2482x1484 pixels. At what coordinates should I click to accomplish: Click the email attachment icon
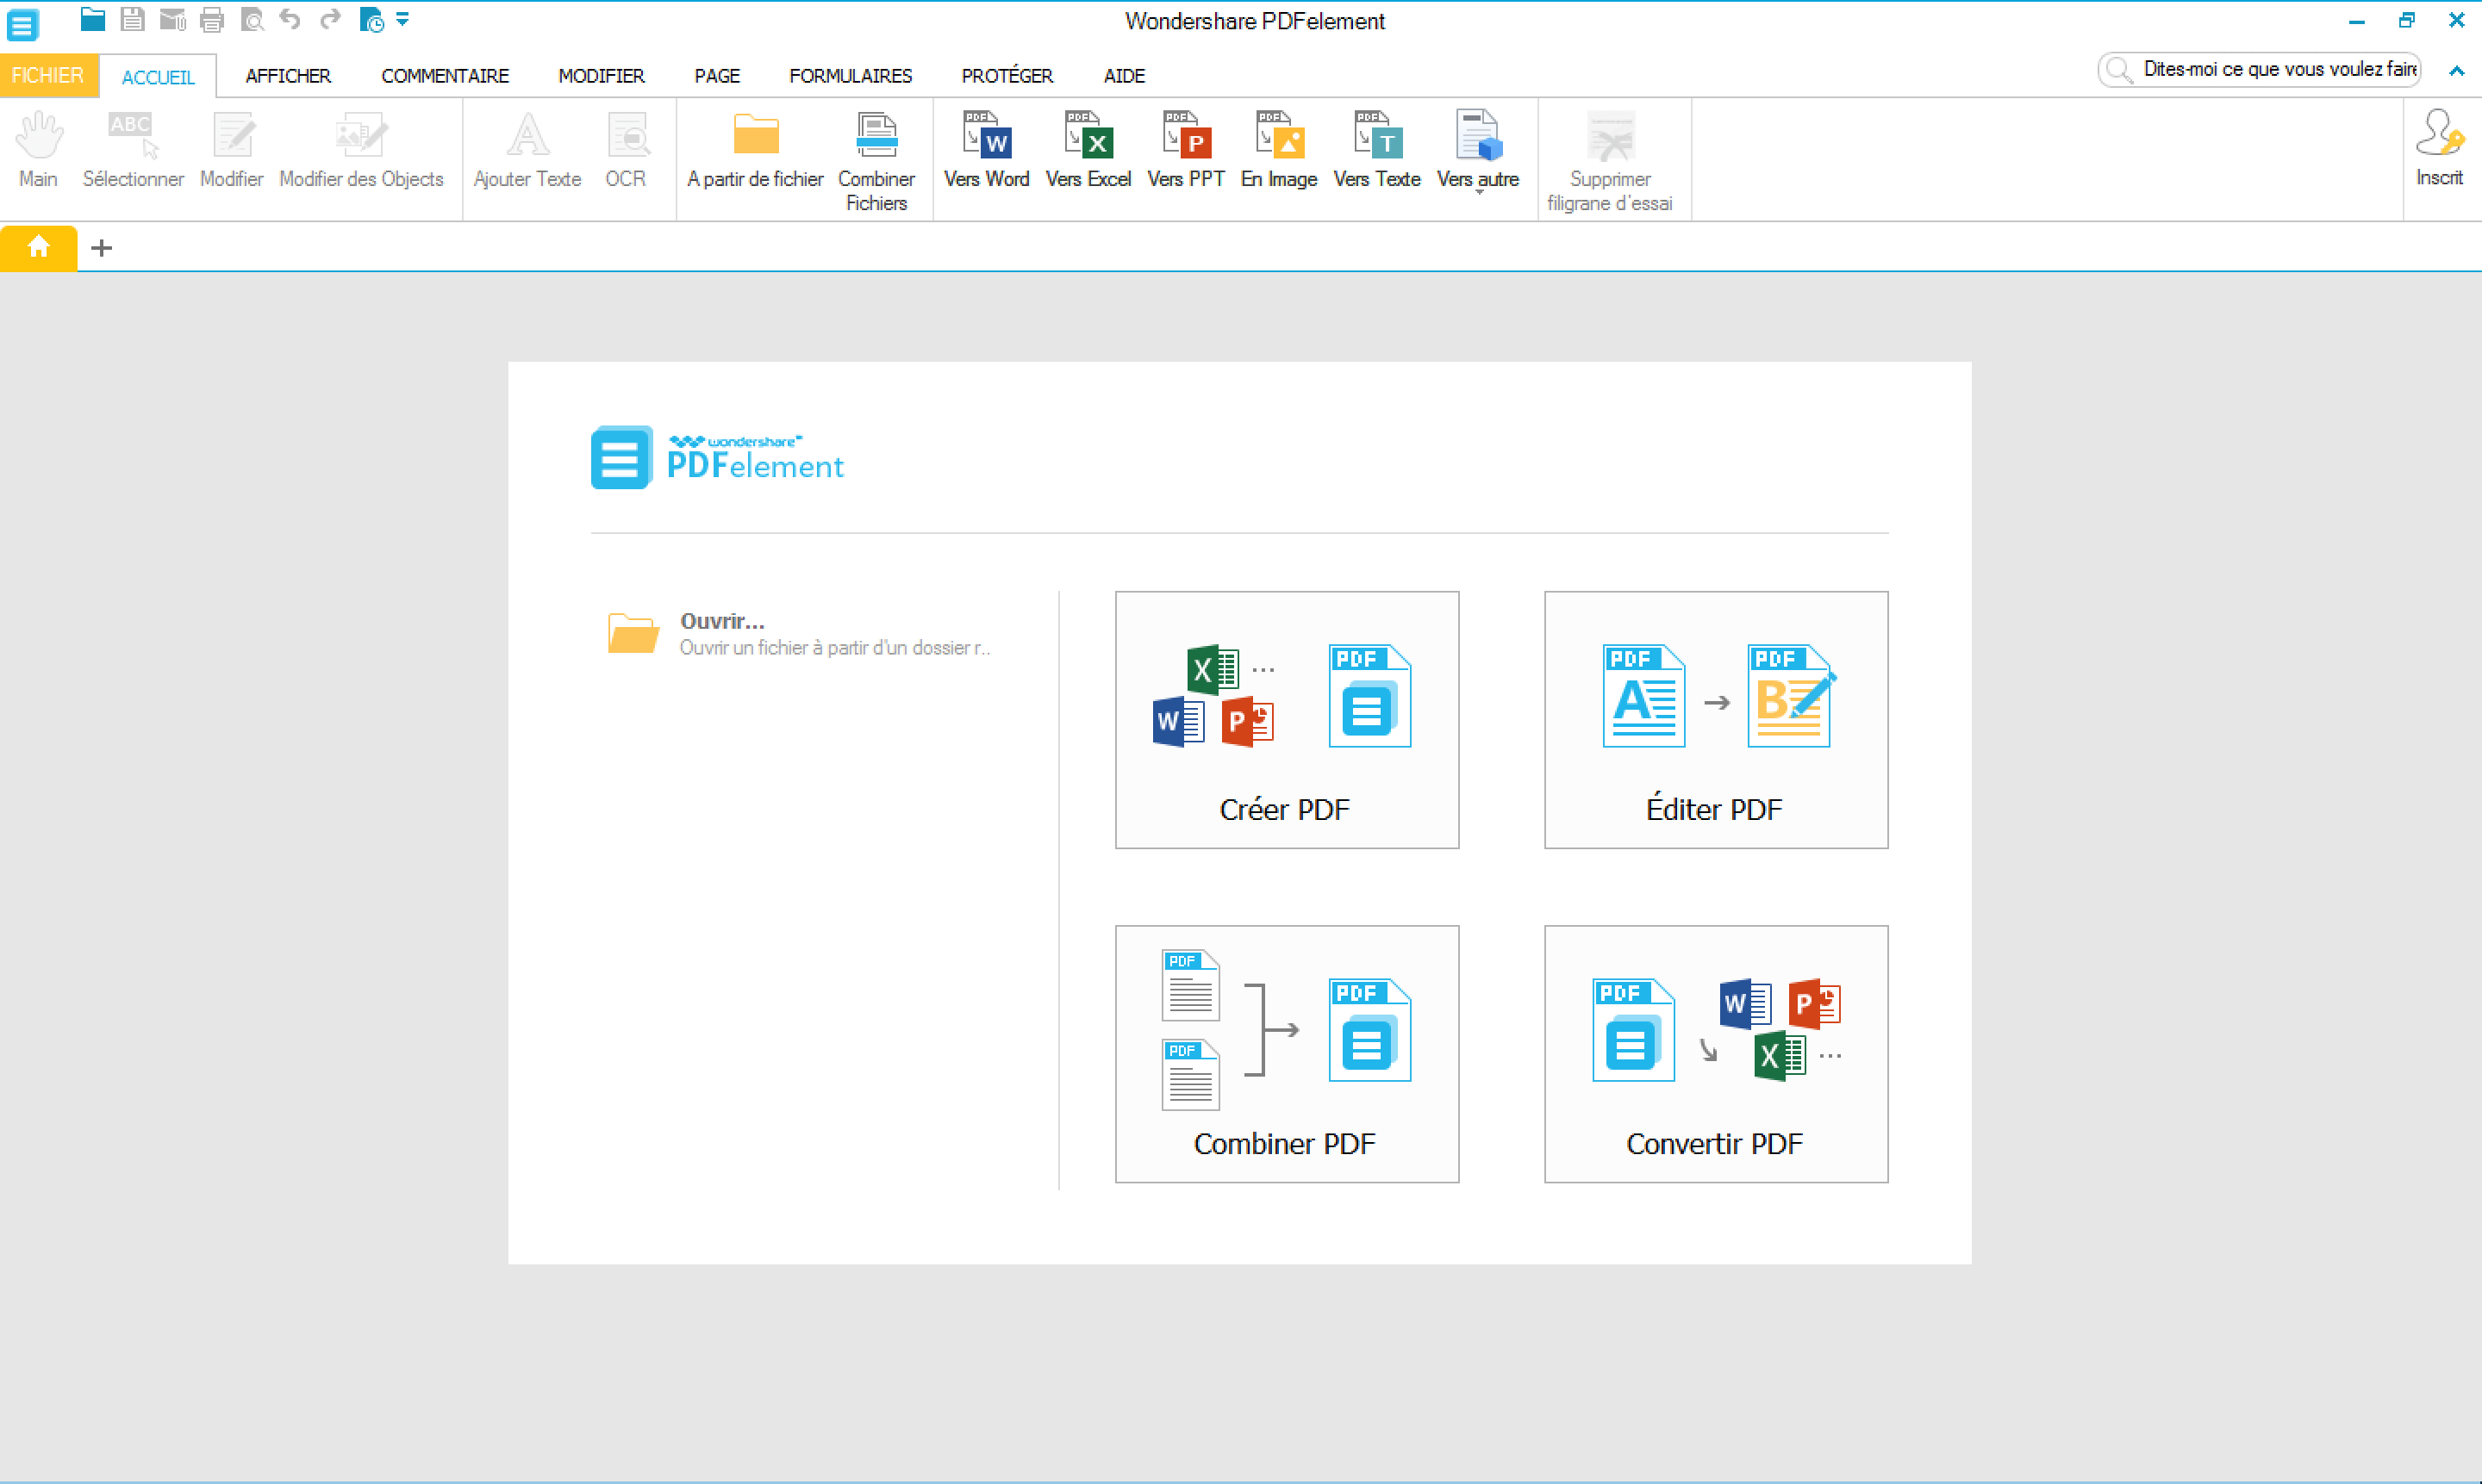click(172, 19)
